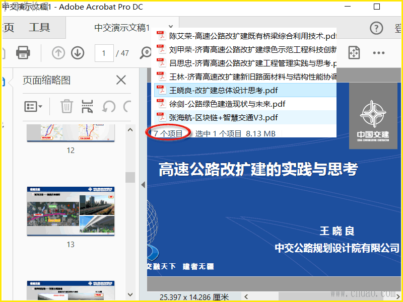Click 中交公路规划设计院有限公司 text on slide
This screenshot has height=302, width=403.
point(337,248)
